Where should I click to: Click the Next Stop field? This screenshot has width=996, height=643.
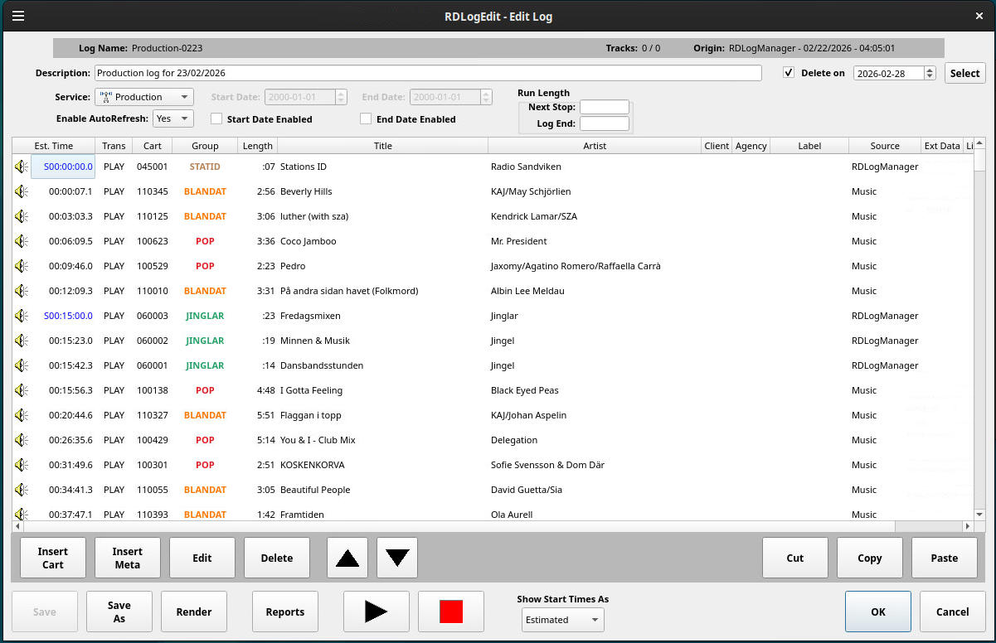coord(605,107)
